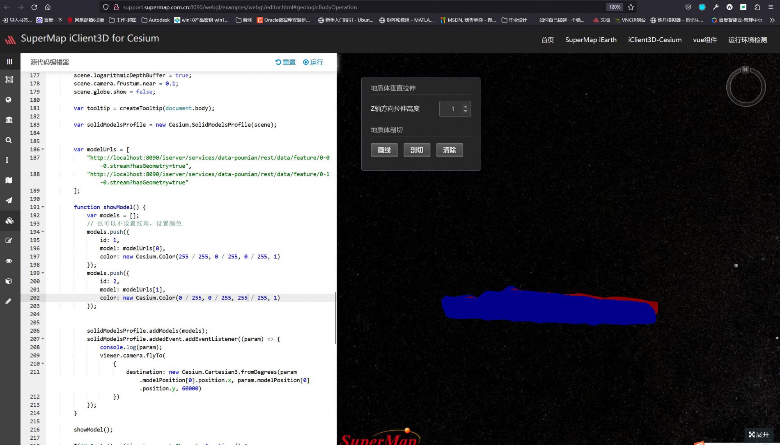
Task: Open the browser extensions puzzle icon
Action: 757,7
